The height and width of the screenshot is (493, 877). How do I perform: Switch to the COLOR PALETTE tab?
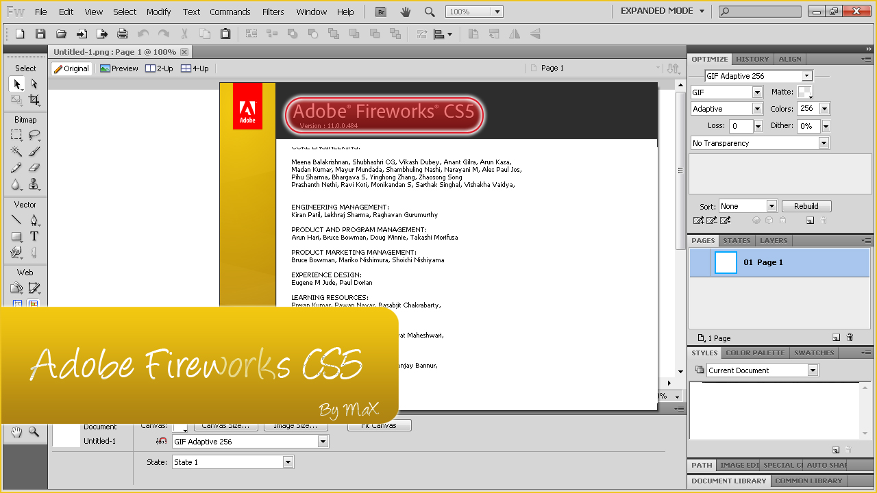[x=756, y=353]
